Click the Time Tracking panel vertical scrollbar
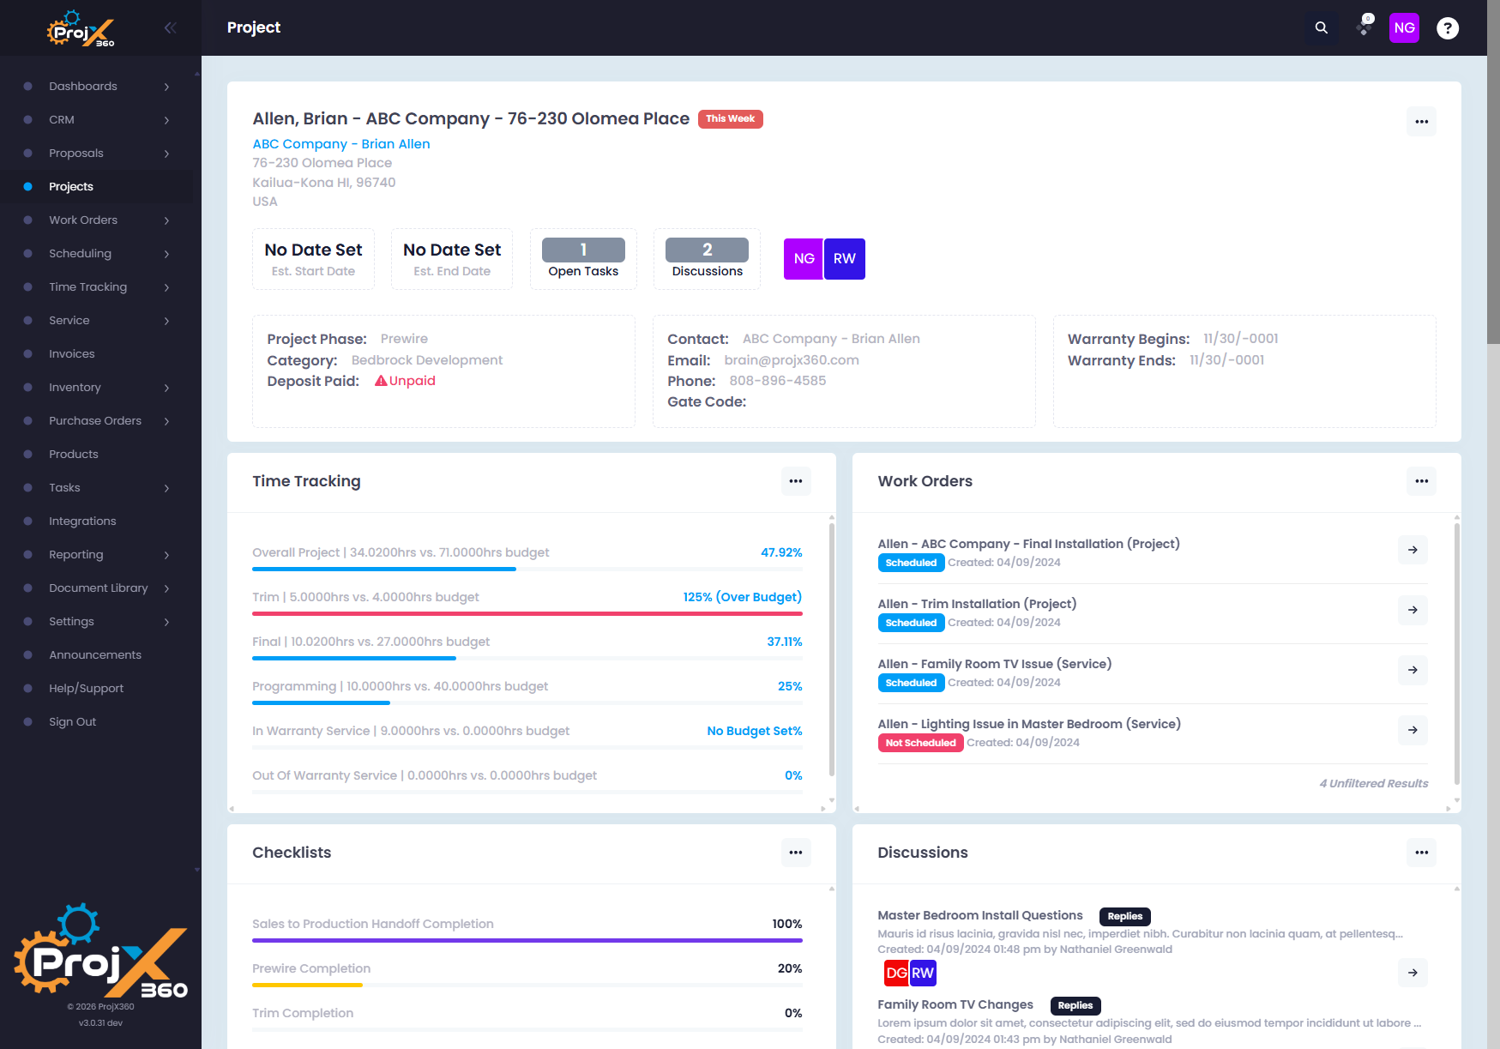The image size is (1500, 1049). [x=832, y=648]
